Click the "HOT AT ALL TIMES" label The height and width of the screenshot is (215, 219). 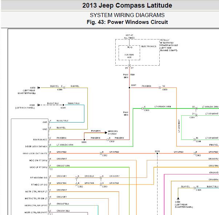130,37
